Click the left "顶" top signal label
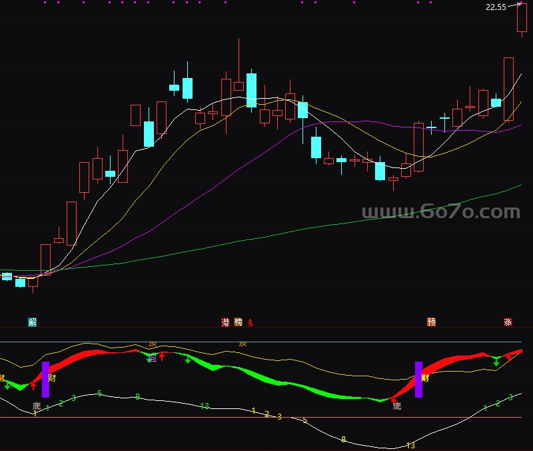Viewport: 533px width, 451px height. click(153, 344)
